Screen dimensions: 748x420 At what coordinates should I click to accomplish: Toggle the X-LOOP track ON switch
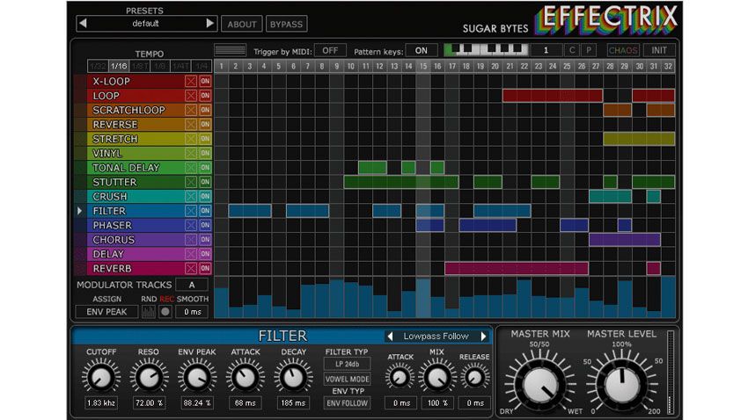pyautogui.click(x=205, y=81)
